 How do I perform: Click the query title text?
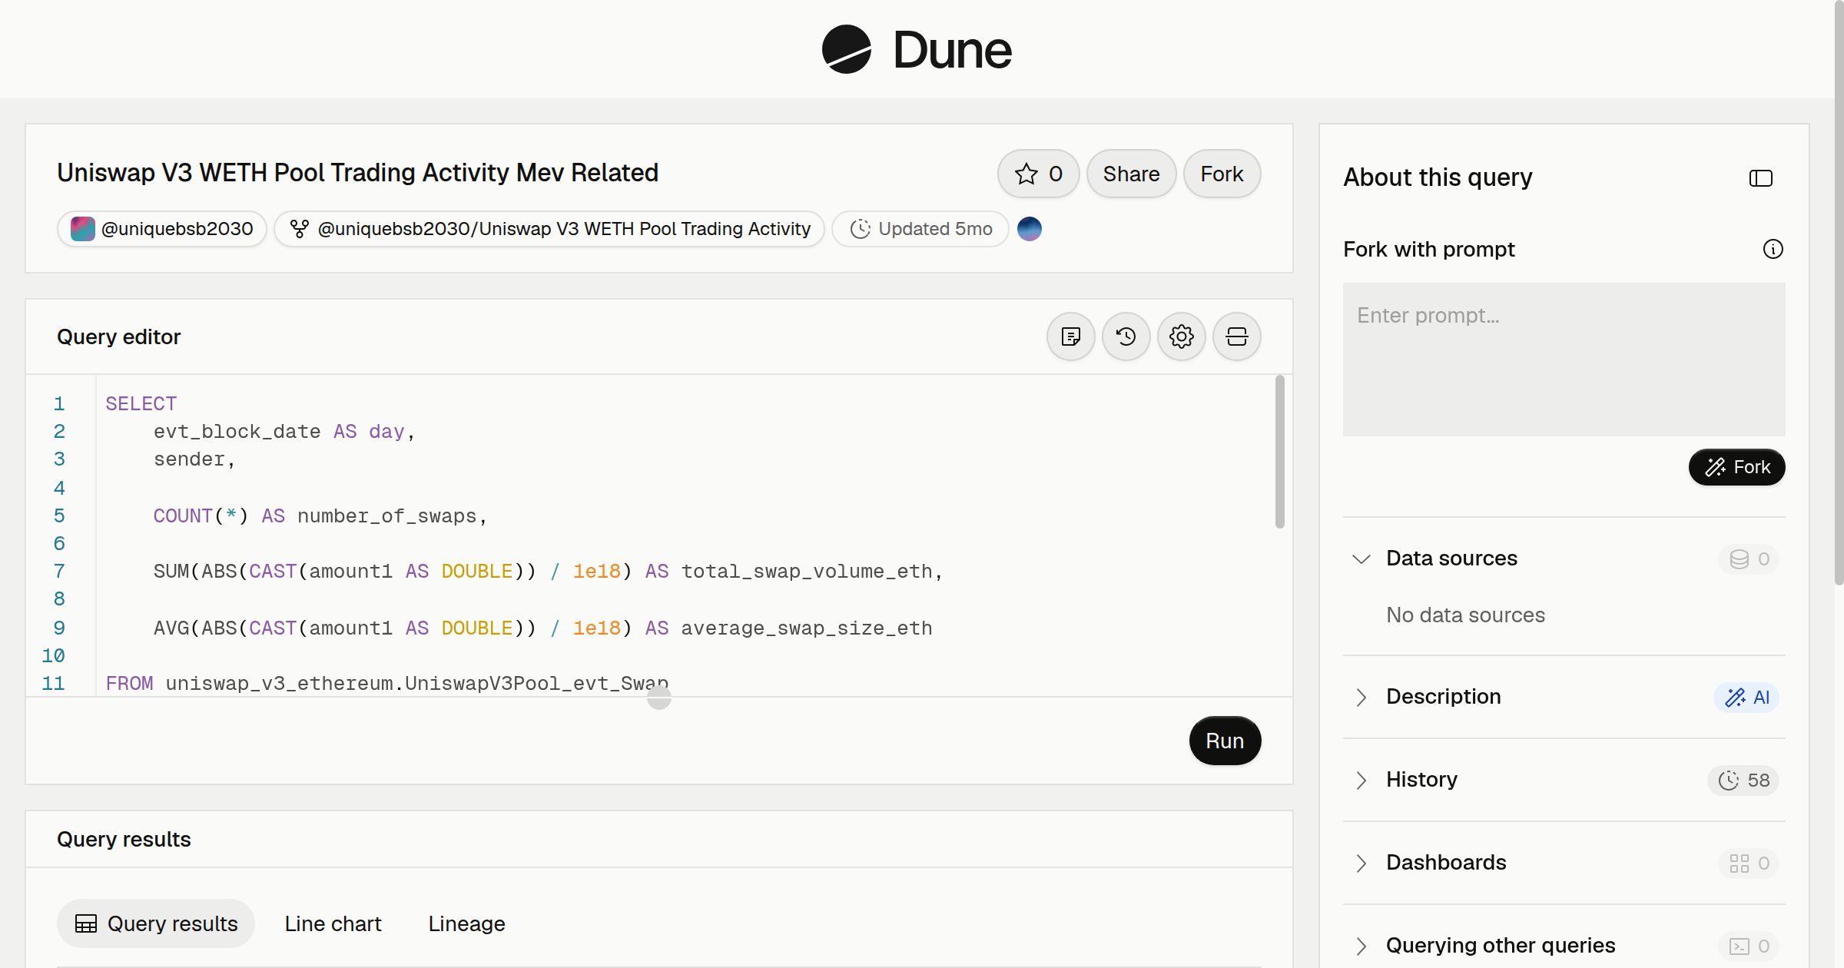tap(357, 173)
